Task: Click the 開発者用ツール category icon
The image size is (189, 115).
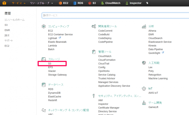Action: point(94,26)
